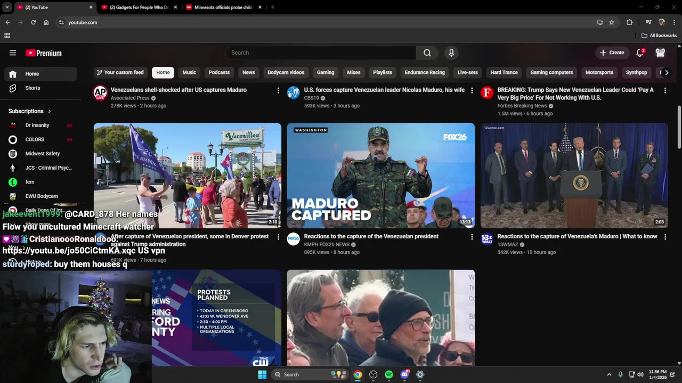Open the Forbes Breaking News channel avatar

487,93
